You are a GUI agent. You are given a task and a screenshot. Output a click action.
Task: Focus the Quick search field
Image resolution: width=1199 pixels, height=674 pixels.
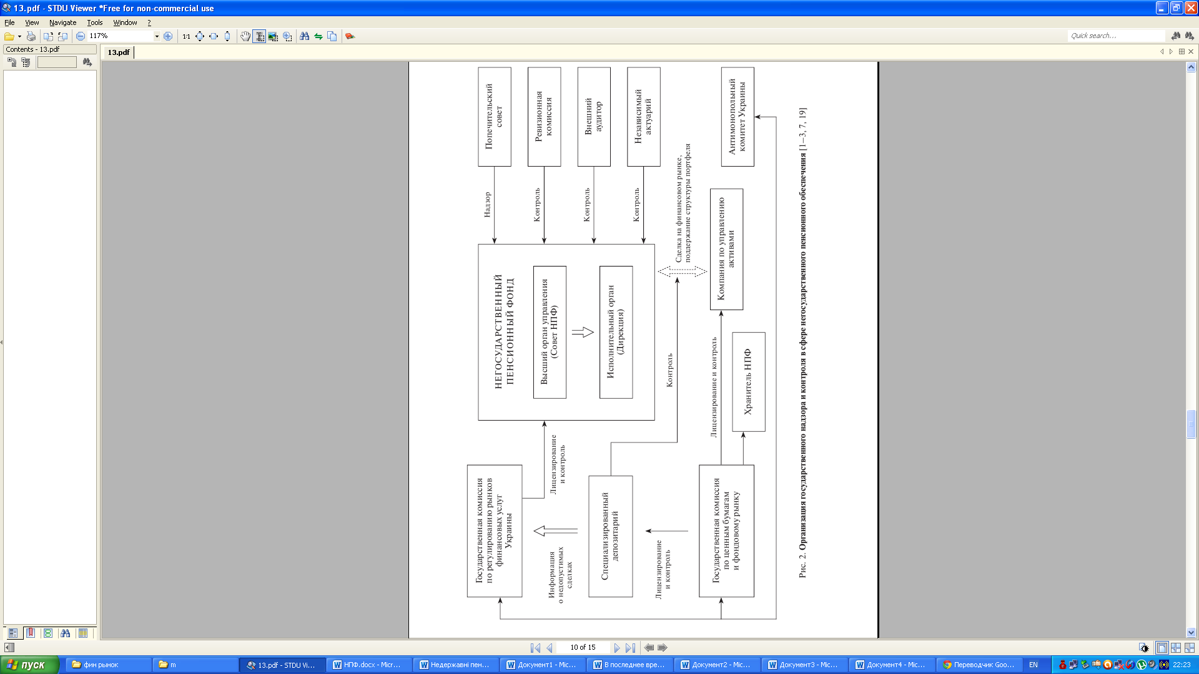(x=1116, y=36)
